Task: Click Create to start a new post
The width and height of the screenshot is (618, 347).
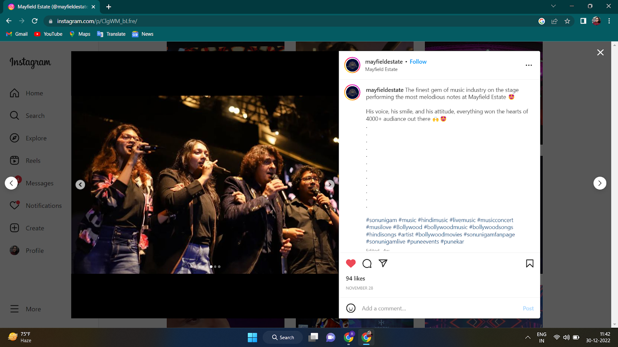Action: pyautogui.click(x=27, y=228)
